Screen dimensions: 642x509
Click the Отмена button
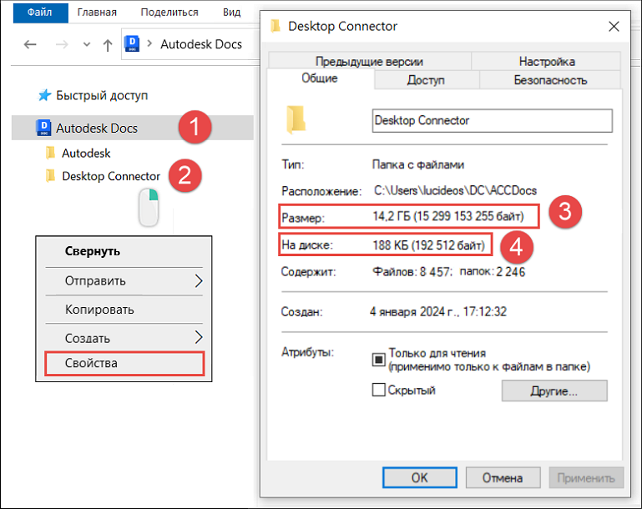click(503, 477)
